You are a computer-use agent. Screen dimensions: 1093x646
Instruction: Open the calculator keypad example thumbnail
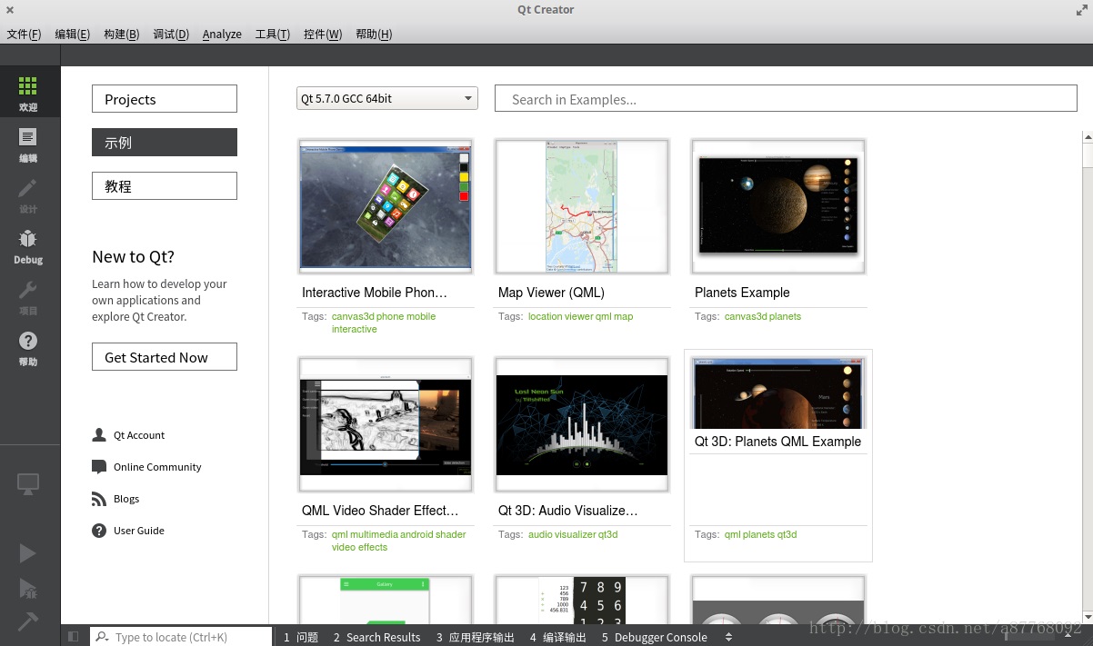[x=582, y=599]
